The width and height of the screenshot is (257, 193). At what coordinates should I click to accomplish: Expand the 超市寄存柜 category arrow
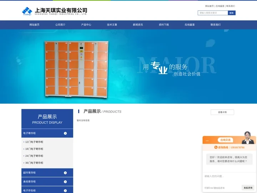click(x=65, y=173)
